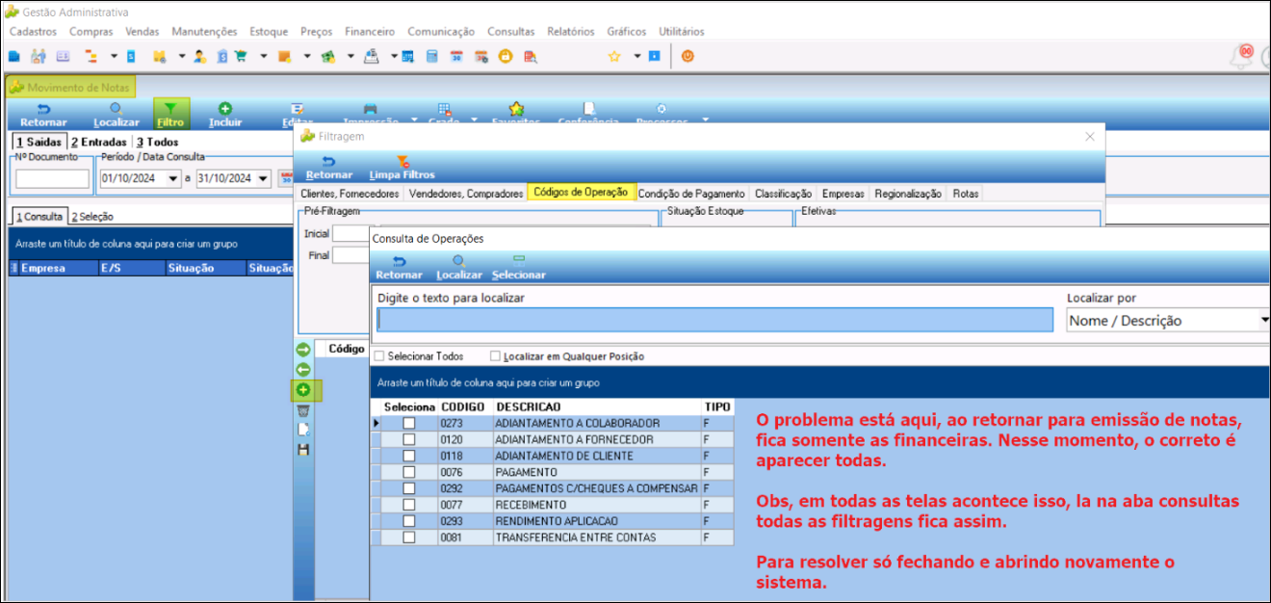Expand the dropdown arrow beside the yellow star icon

click(636, 56)
